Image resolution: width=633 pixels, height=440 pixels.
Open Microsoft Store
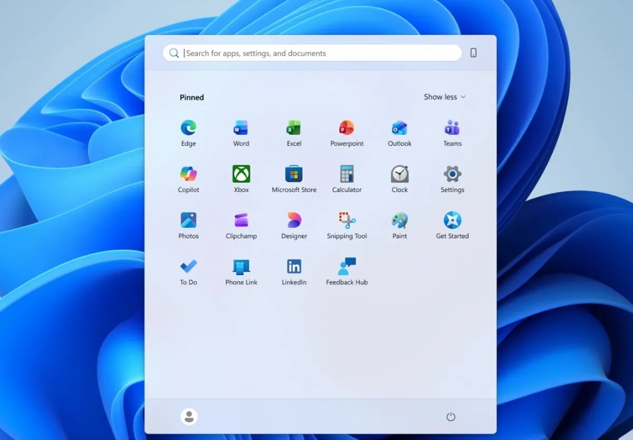(x=294, y=180)
